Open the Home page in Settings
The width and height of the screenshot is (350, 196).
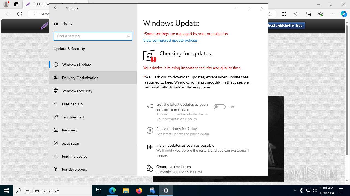[93, 23]
